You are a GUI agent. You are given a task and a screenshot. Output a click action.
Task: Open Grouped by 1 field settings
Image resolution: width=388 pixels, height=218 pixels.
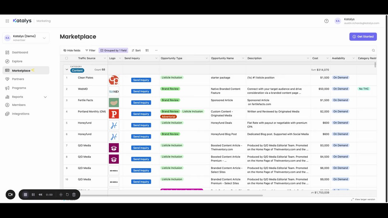tap(113, 51)
